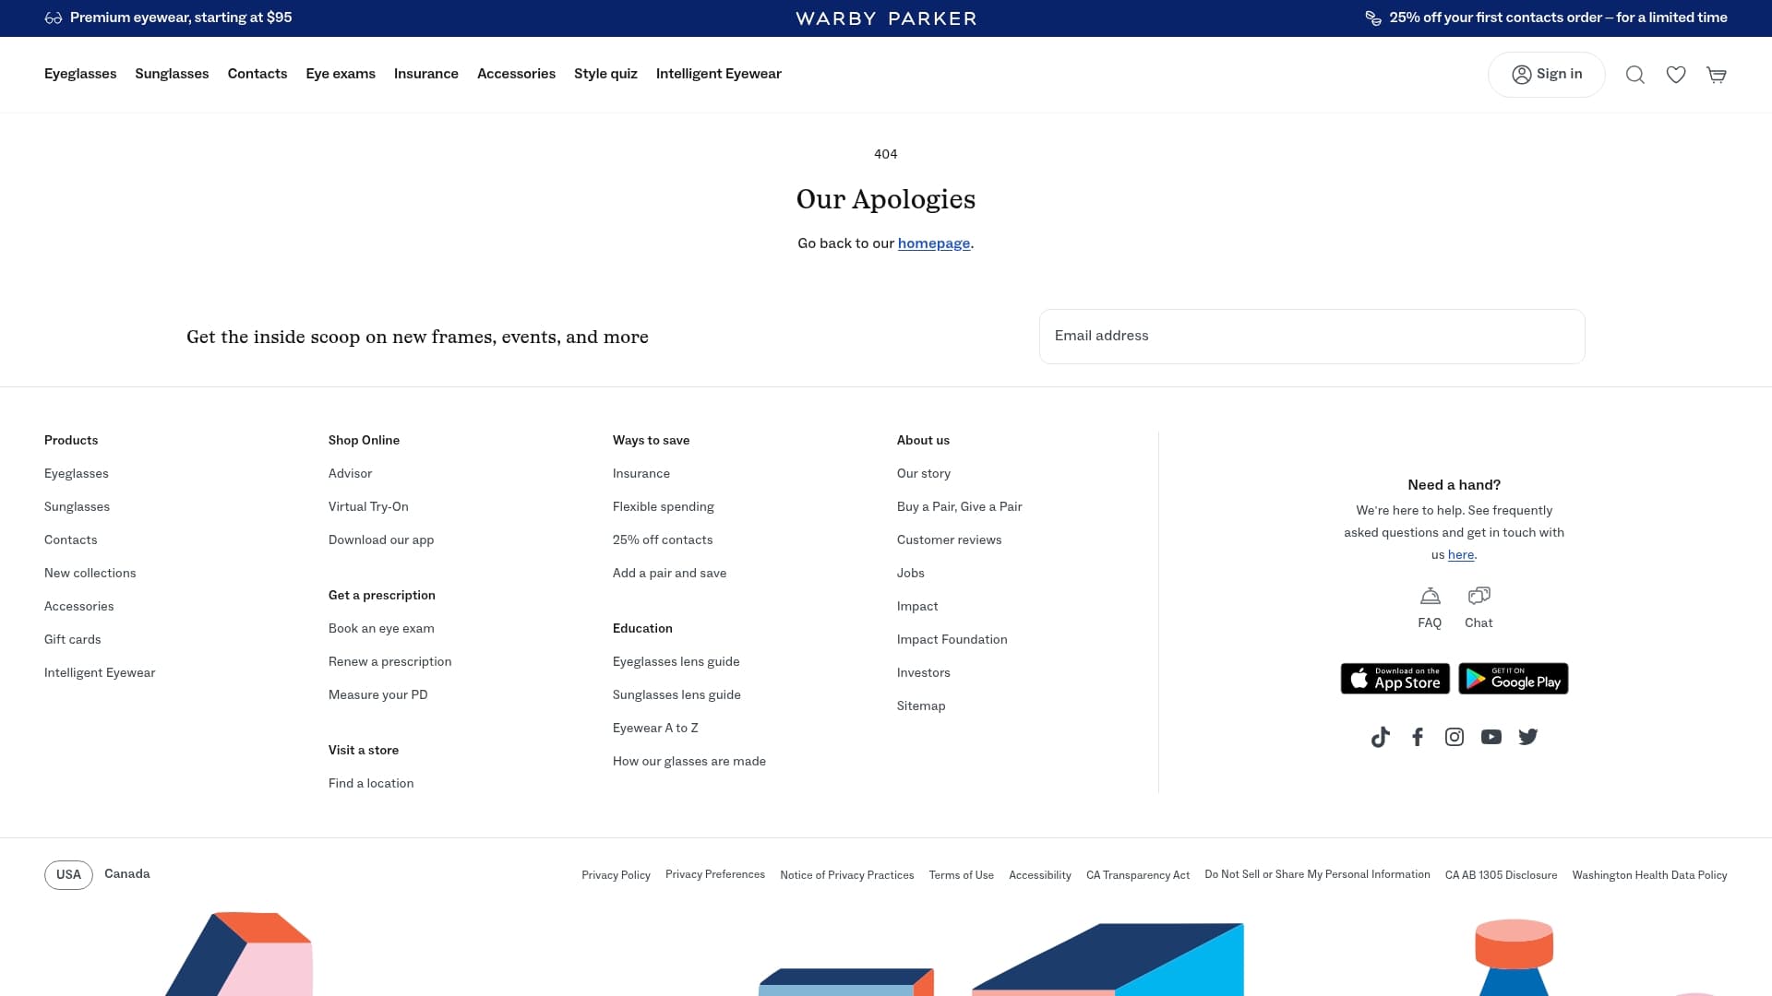Download on the App Store badge
This screenshot has height=996, width=1772.
(1395, 679)
